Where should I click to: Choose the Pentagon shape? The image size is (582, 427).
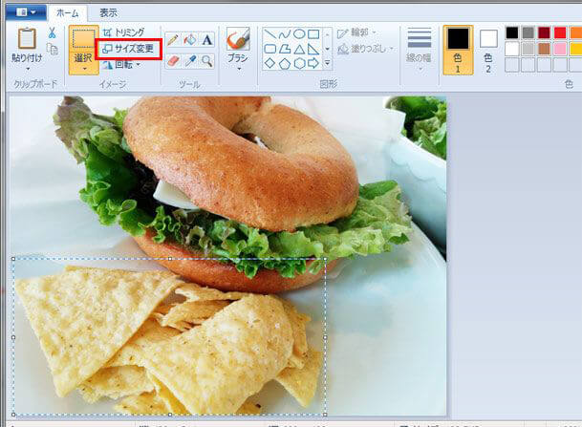click(285, 63)
